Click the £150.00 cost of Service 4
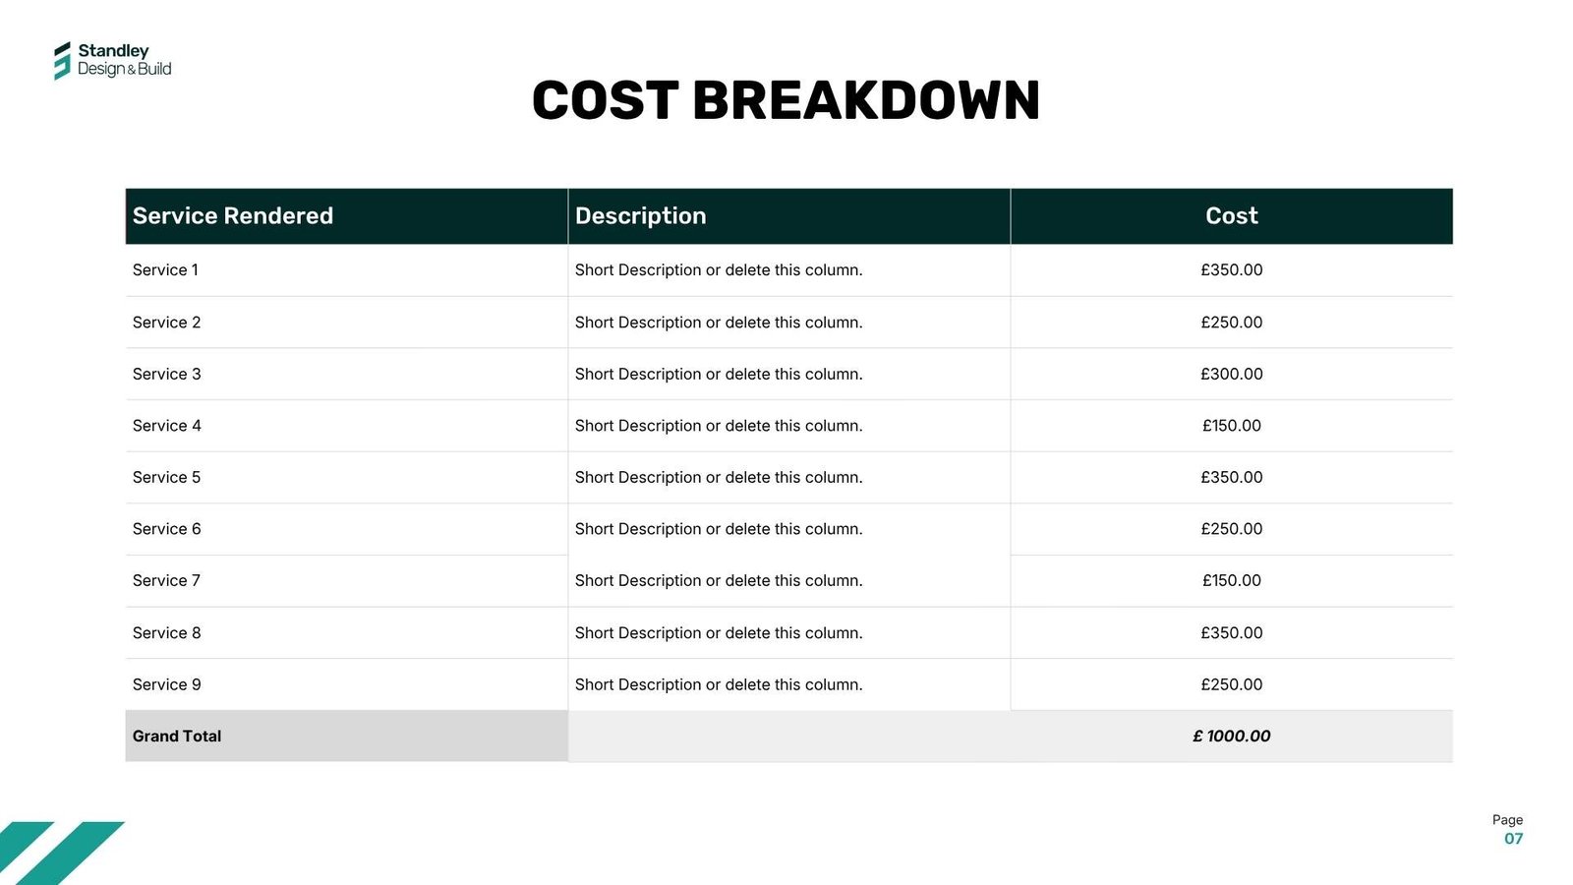 pyautogui.click(x=1231, y=426)
